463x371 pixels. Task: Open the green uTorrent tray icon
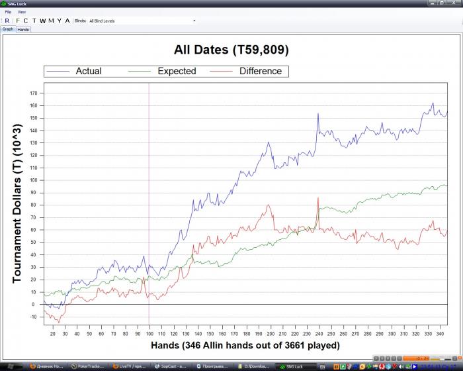343,366
